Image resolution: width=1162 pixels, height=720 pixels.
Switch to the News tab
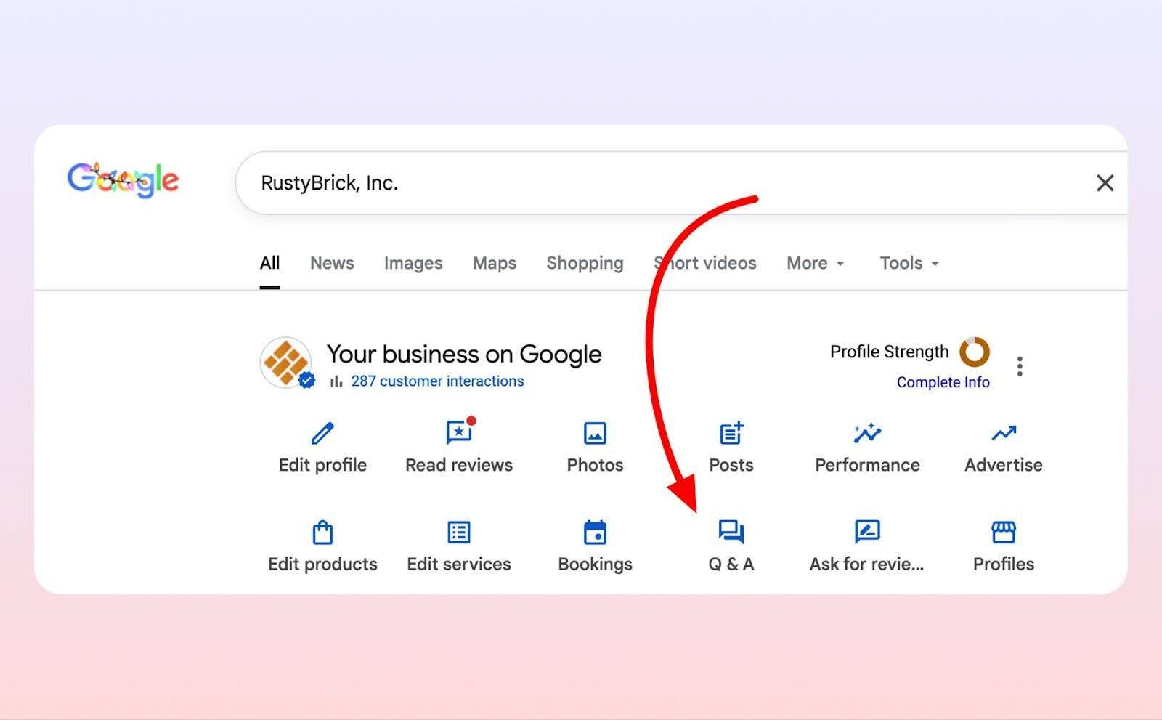(332, 263)
